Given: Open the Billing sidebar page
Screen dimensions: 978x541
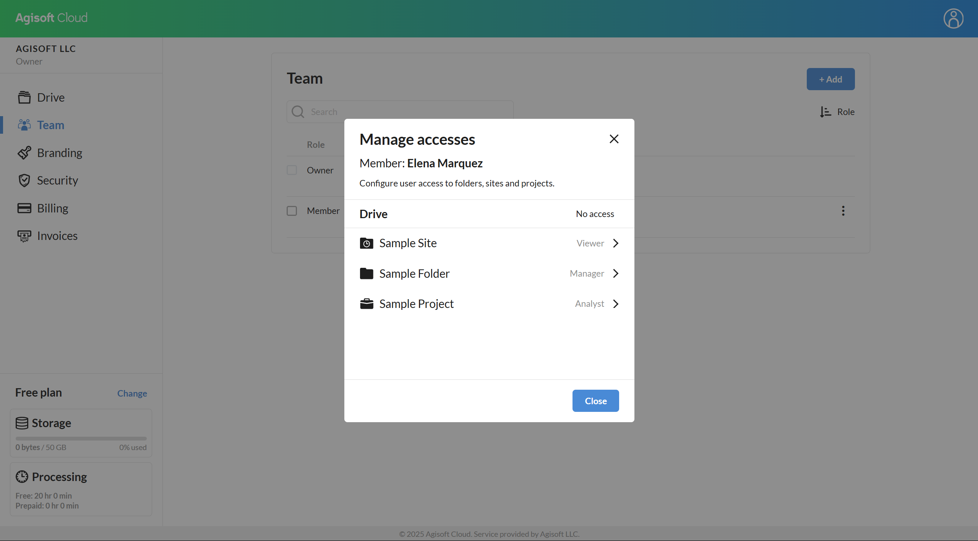Looking at the screenshot, I should point(52,208).
